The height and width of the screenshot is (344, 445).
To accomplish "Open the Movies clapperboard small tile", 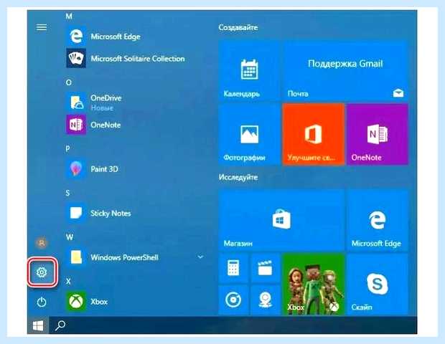I will (x=265, y=268).
